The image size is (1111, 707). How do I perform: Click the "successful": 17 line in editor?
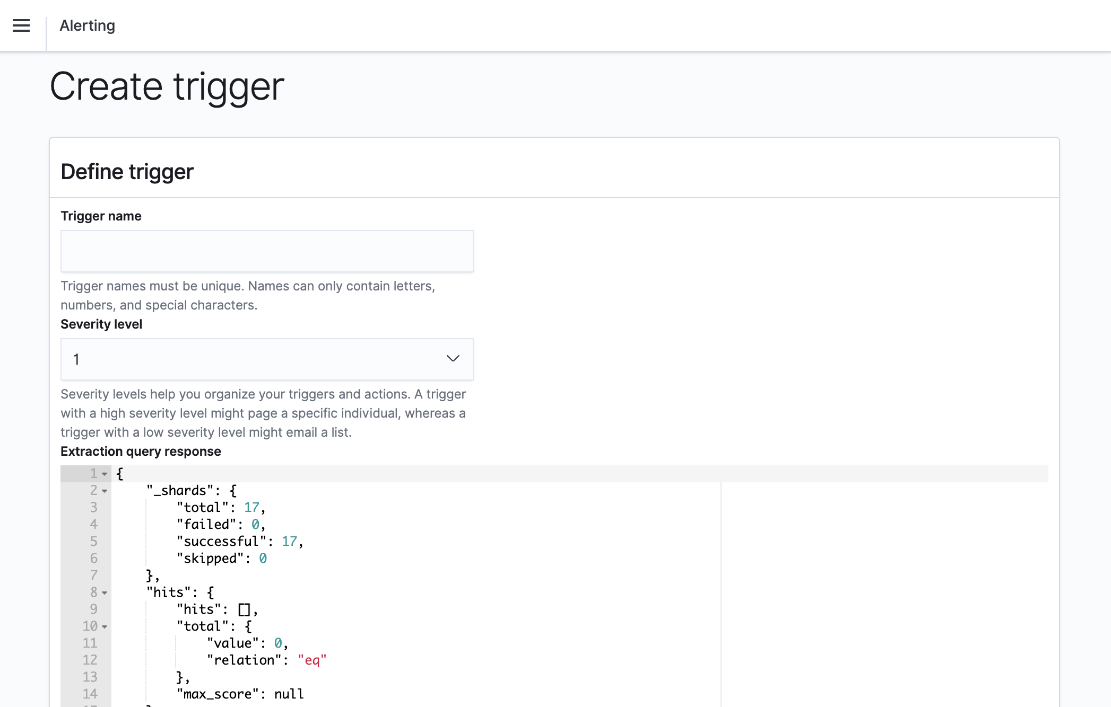point(239,542)
